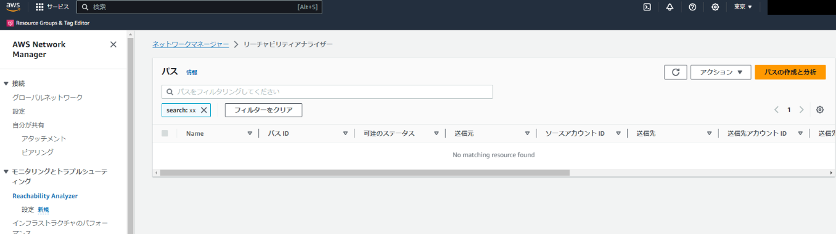The image size is (836, 234).
Task: Open 設定 under 接続 in sidebar
Action: 19,111
